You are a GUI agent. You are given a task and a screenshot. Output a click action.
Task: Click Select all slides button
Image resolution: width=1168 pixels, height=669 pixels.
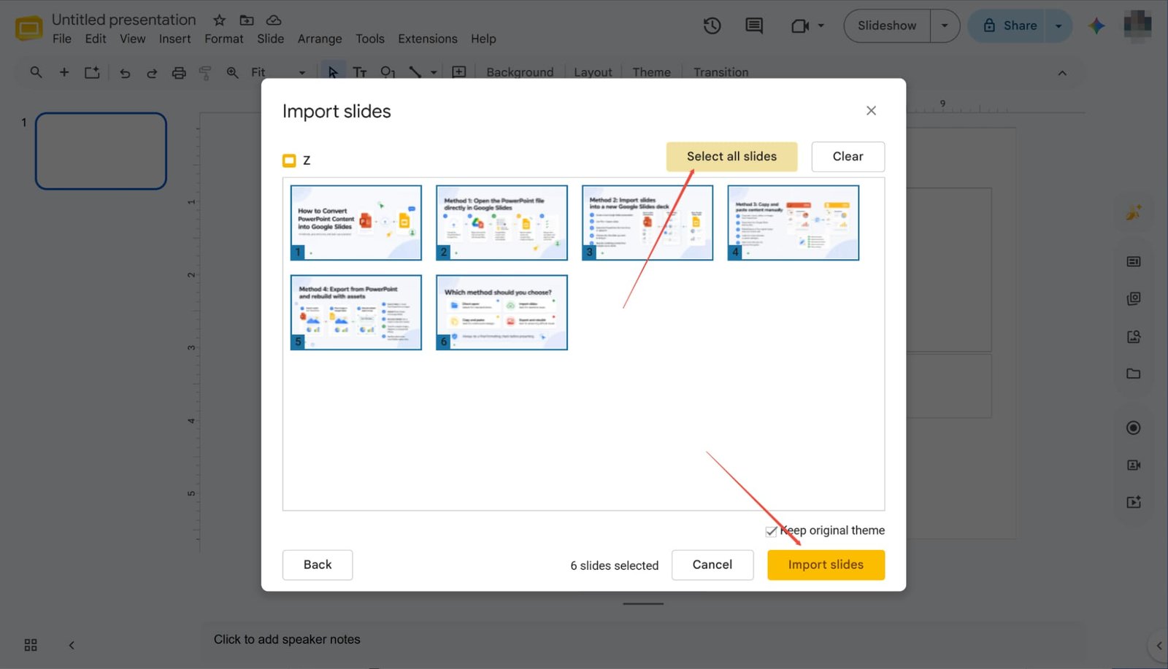click(x=731, y=156)
